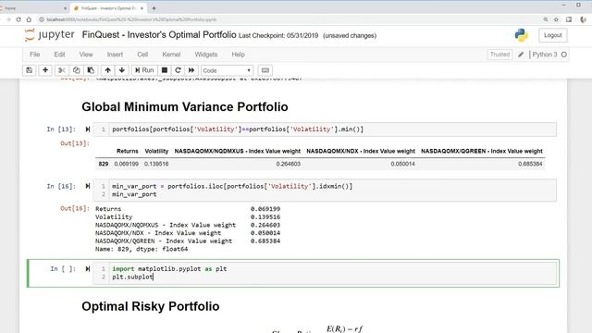Run the empty In [ ] cell play icon

pyautogui.click(x=88, y=269)
